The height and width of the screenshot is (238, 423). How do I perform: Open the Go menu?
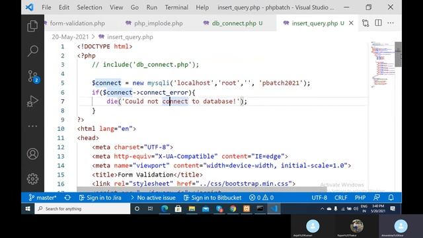(x=135, y=7)
